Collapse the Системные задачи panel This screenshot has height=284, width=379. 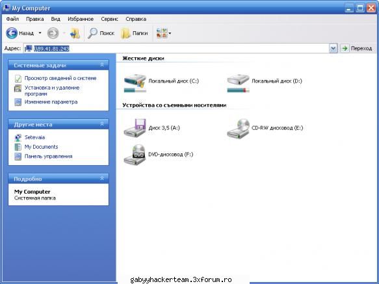click(x=102, y=65)
